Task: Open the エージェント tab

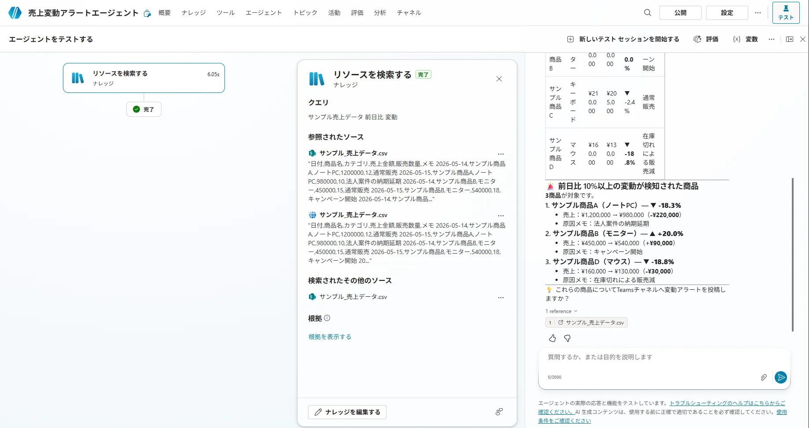Action: tap(264, 13)
